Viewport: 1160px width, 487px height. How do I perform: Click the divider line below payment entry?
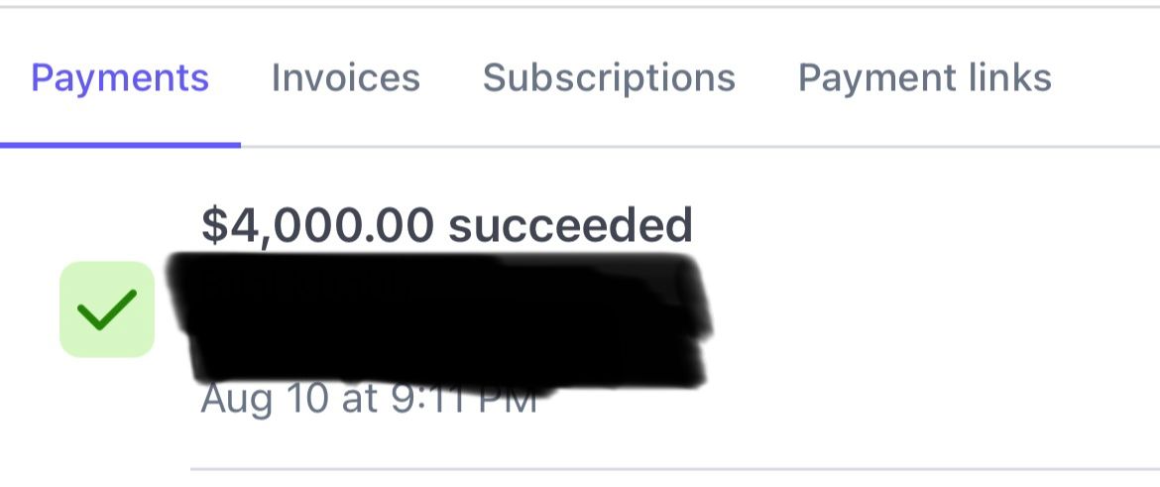point(674,467)
